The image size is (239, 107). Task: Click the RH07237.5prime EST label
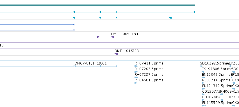pos(149,75)
